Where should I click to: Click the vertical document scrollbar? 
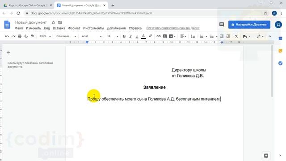272,71
